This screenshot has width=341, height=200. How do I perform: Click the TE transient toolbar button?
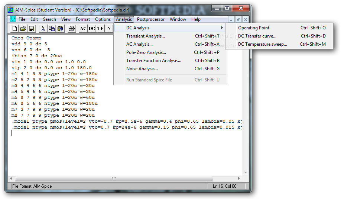click(100, 29)
